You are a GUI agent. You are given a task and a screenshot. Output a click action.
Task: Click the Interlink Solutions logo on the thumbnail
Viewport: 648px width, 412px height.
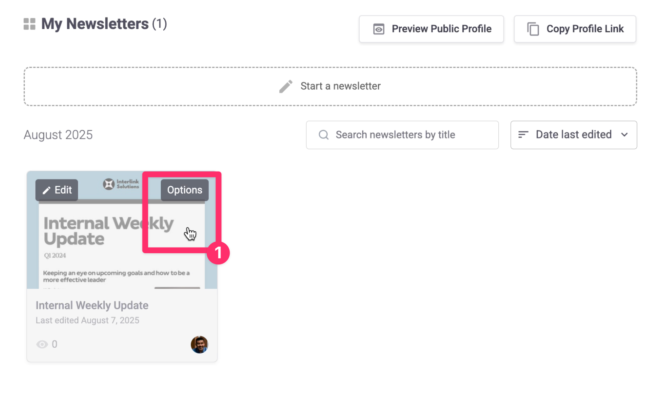121,184
